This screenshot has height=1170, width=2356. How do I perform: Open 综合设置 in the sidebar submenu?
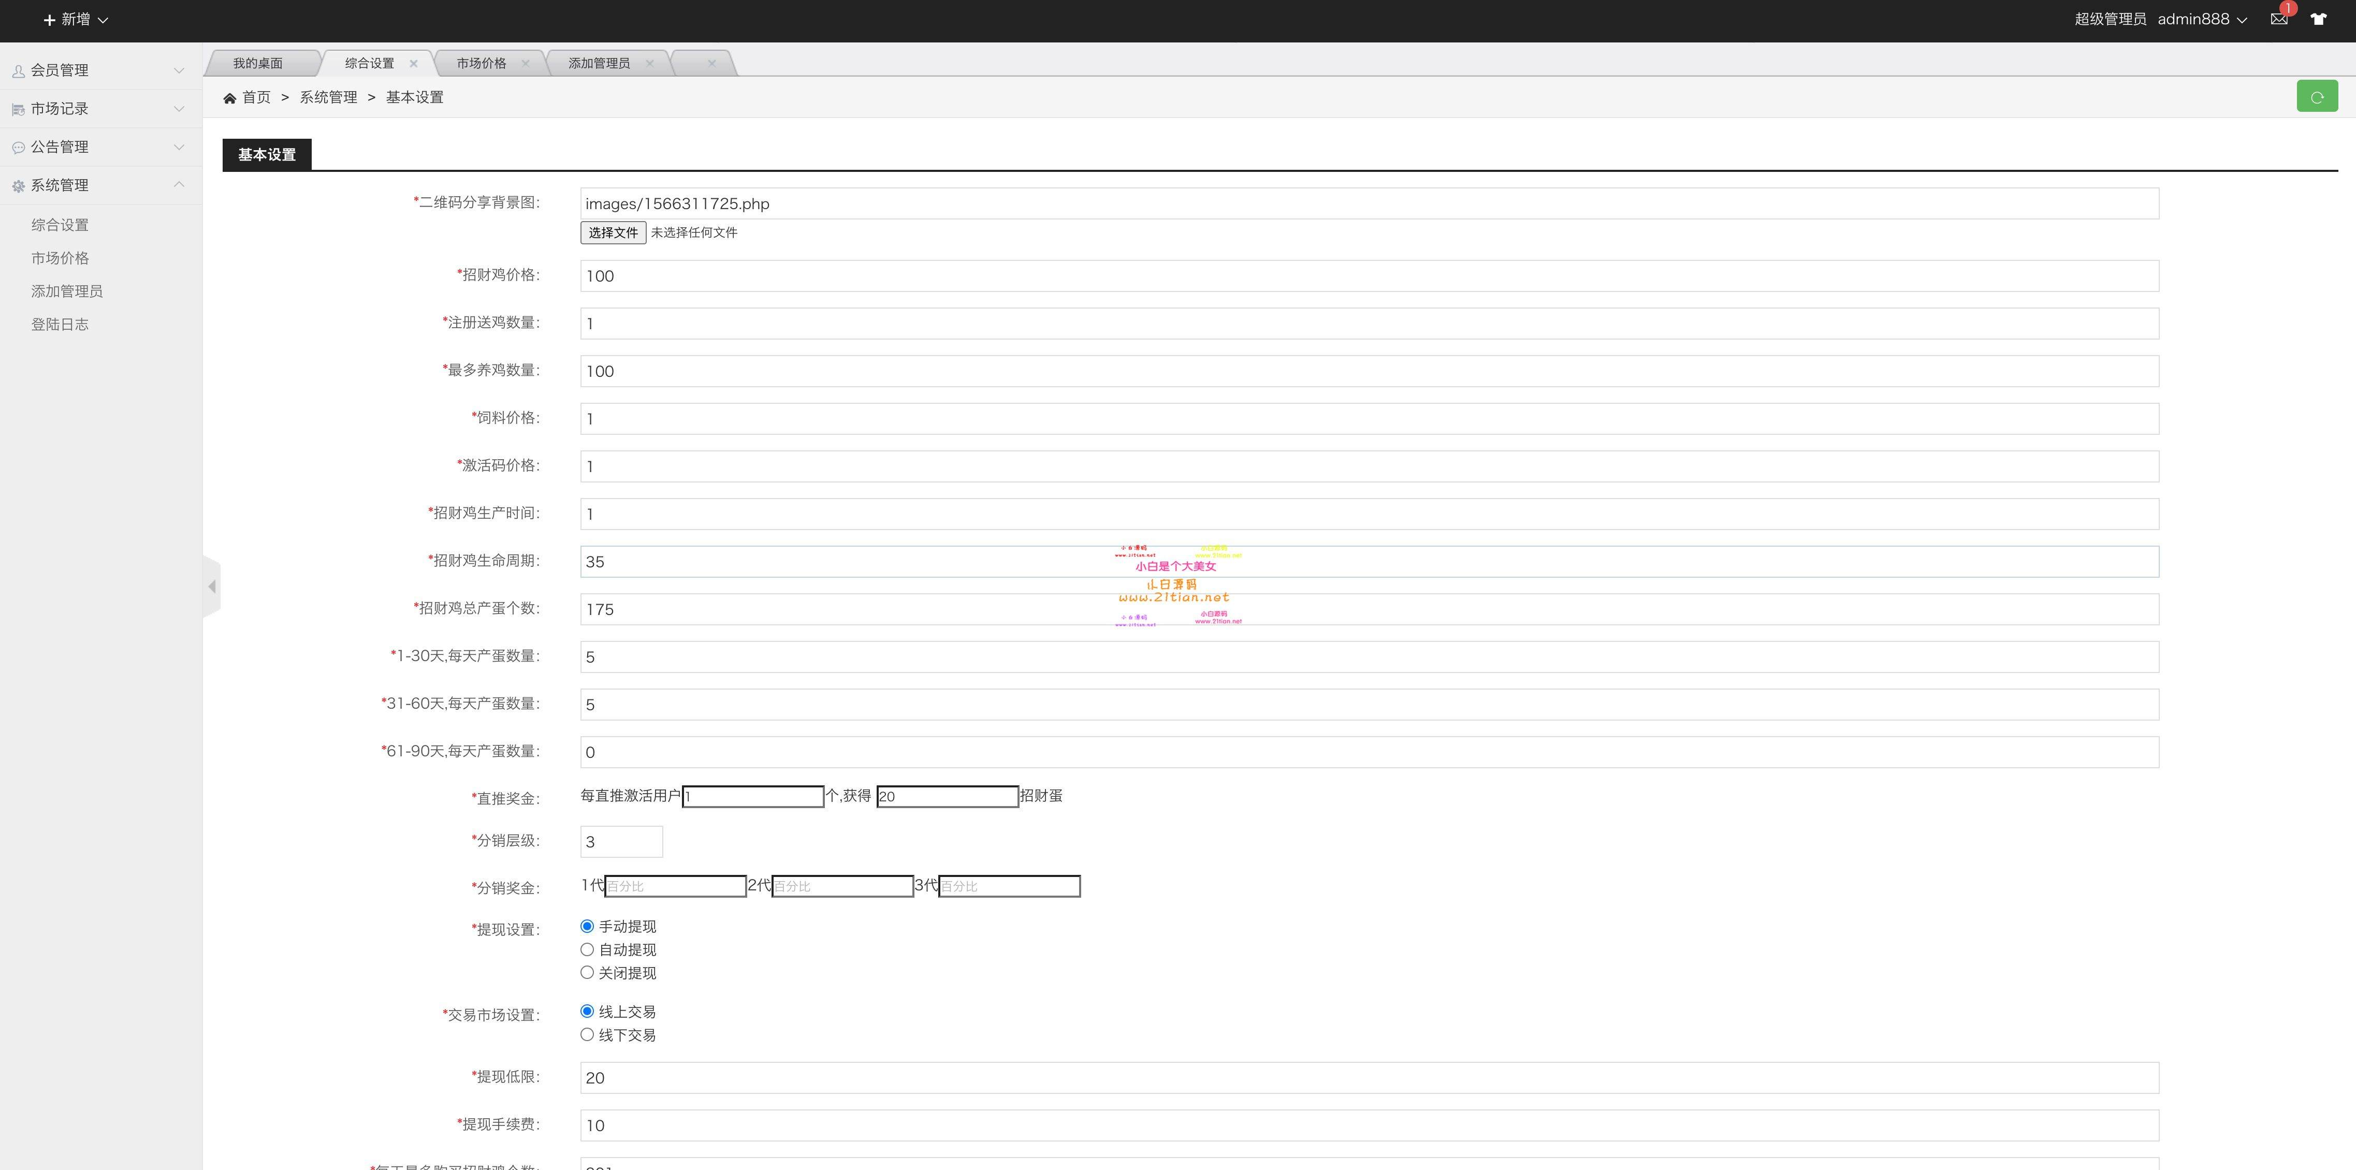click(x=61, y=225)
